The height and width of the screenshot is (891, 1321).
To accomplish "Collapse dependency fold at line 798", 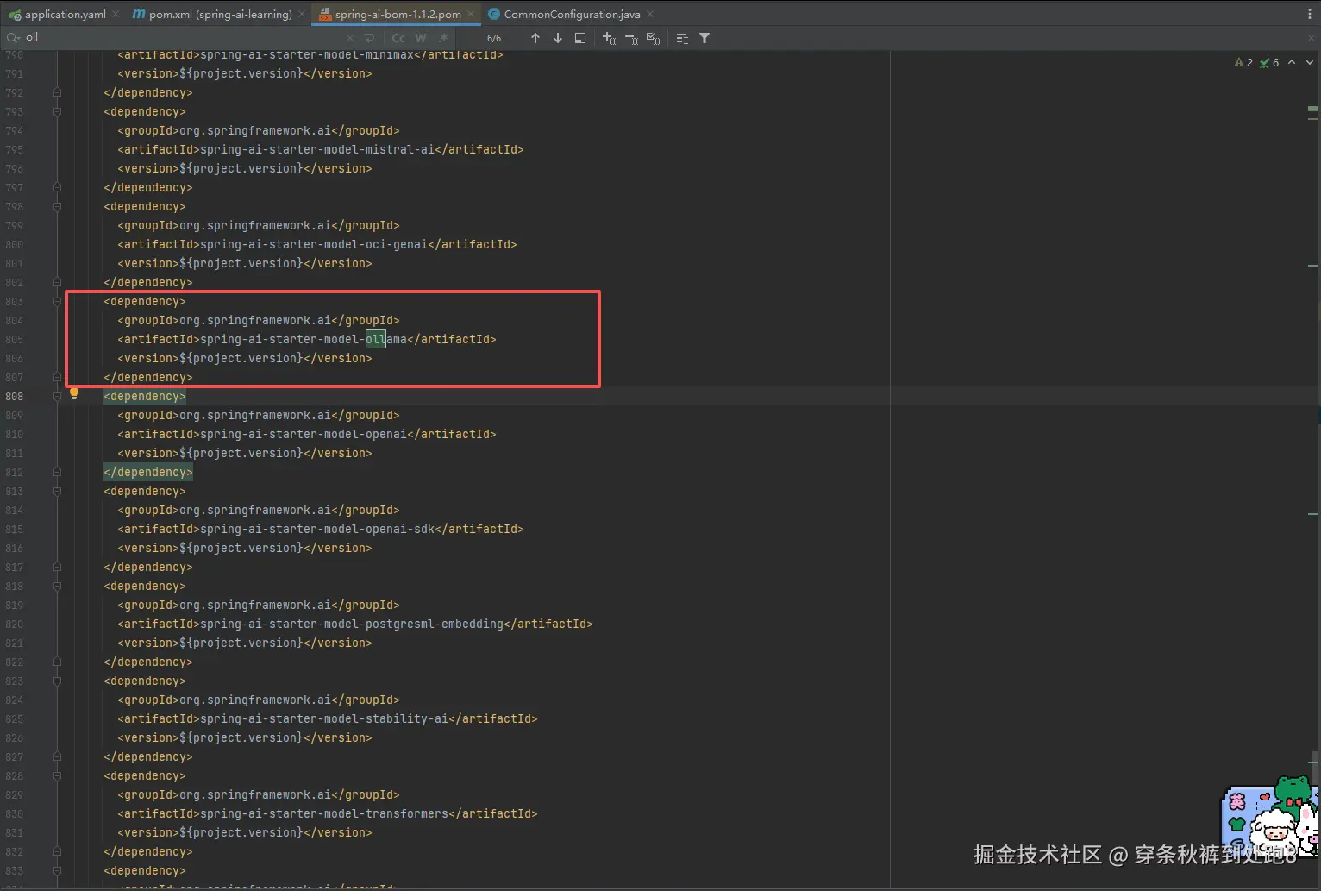I will coord(57,206).
